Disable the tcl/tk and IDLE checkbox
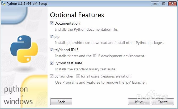This screenshot has width=178, height=109. (52, 50)
